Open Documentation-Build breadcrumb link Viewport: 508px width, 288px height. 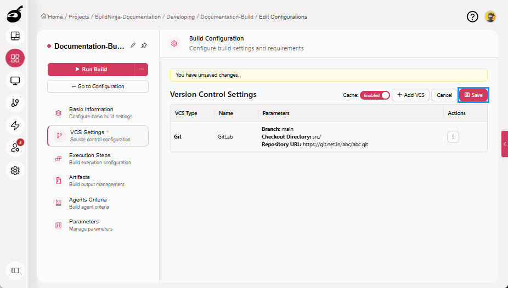coord(227,17)
